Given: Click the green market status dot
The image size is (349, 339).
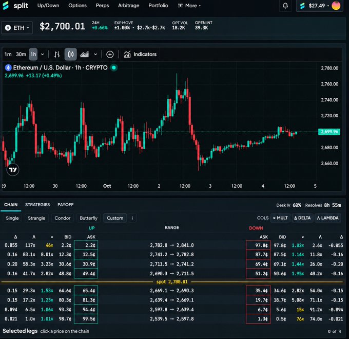Looking at the screenshot, I should pos(114,67).
